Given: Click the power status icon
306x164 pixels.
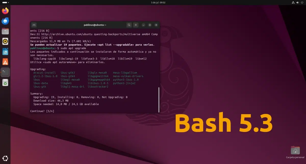Looking at the screenshot, I should pyautogui.click(x=303, y=2).
